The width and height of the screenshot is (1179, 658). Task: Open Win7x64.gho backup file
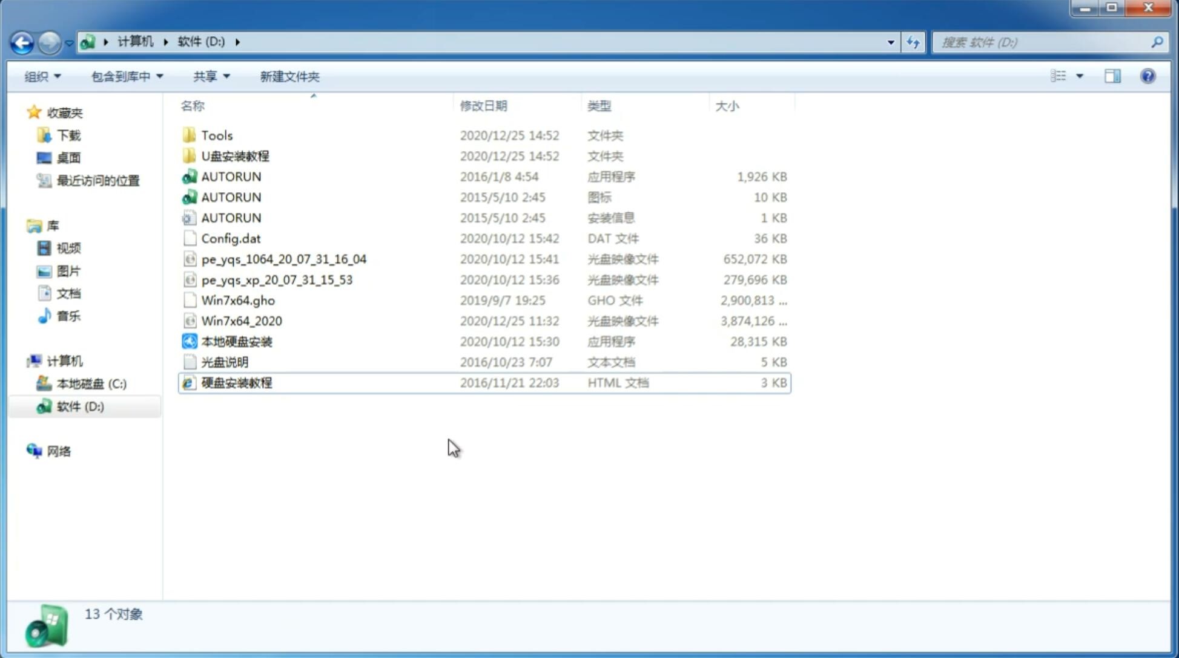pyautogui.click(x=238, y=300)
